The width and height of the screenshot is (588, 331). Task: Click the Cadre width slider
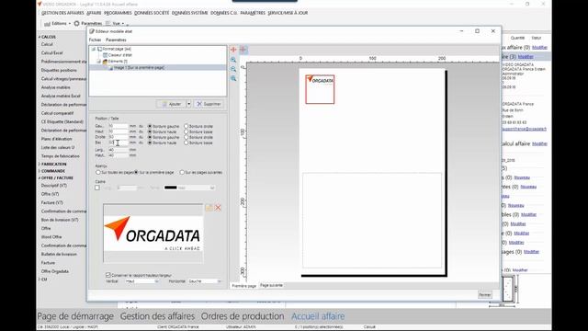[127, 188]
